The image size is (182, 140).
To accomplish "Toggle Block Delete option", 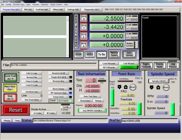I will pos(58,89).
